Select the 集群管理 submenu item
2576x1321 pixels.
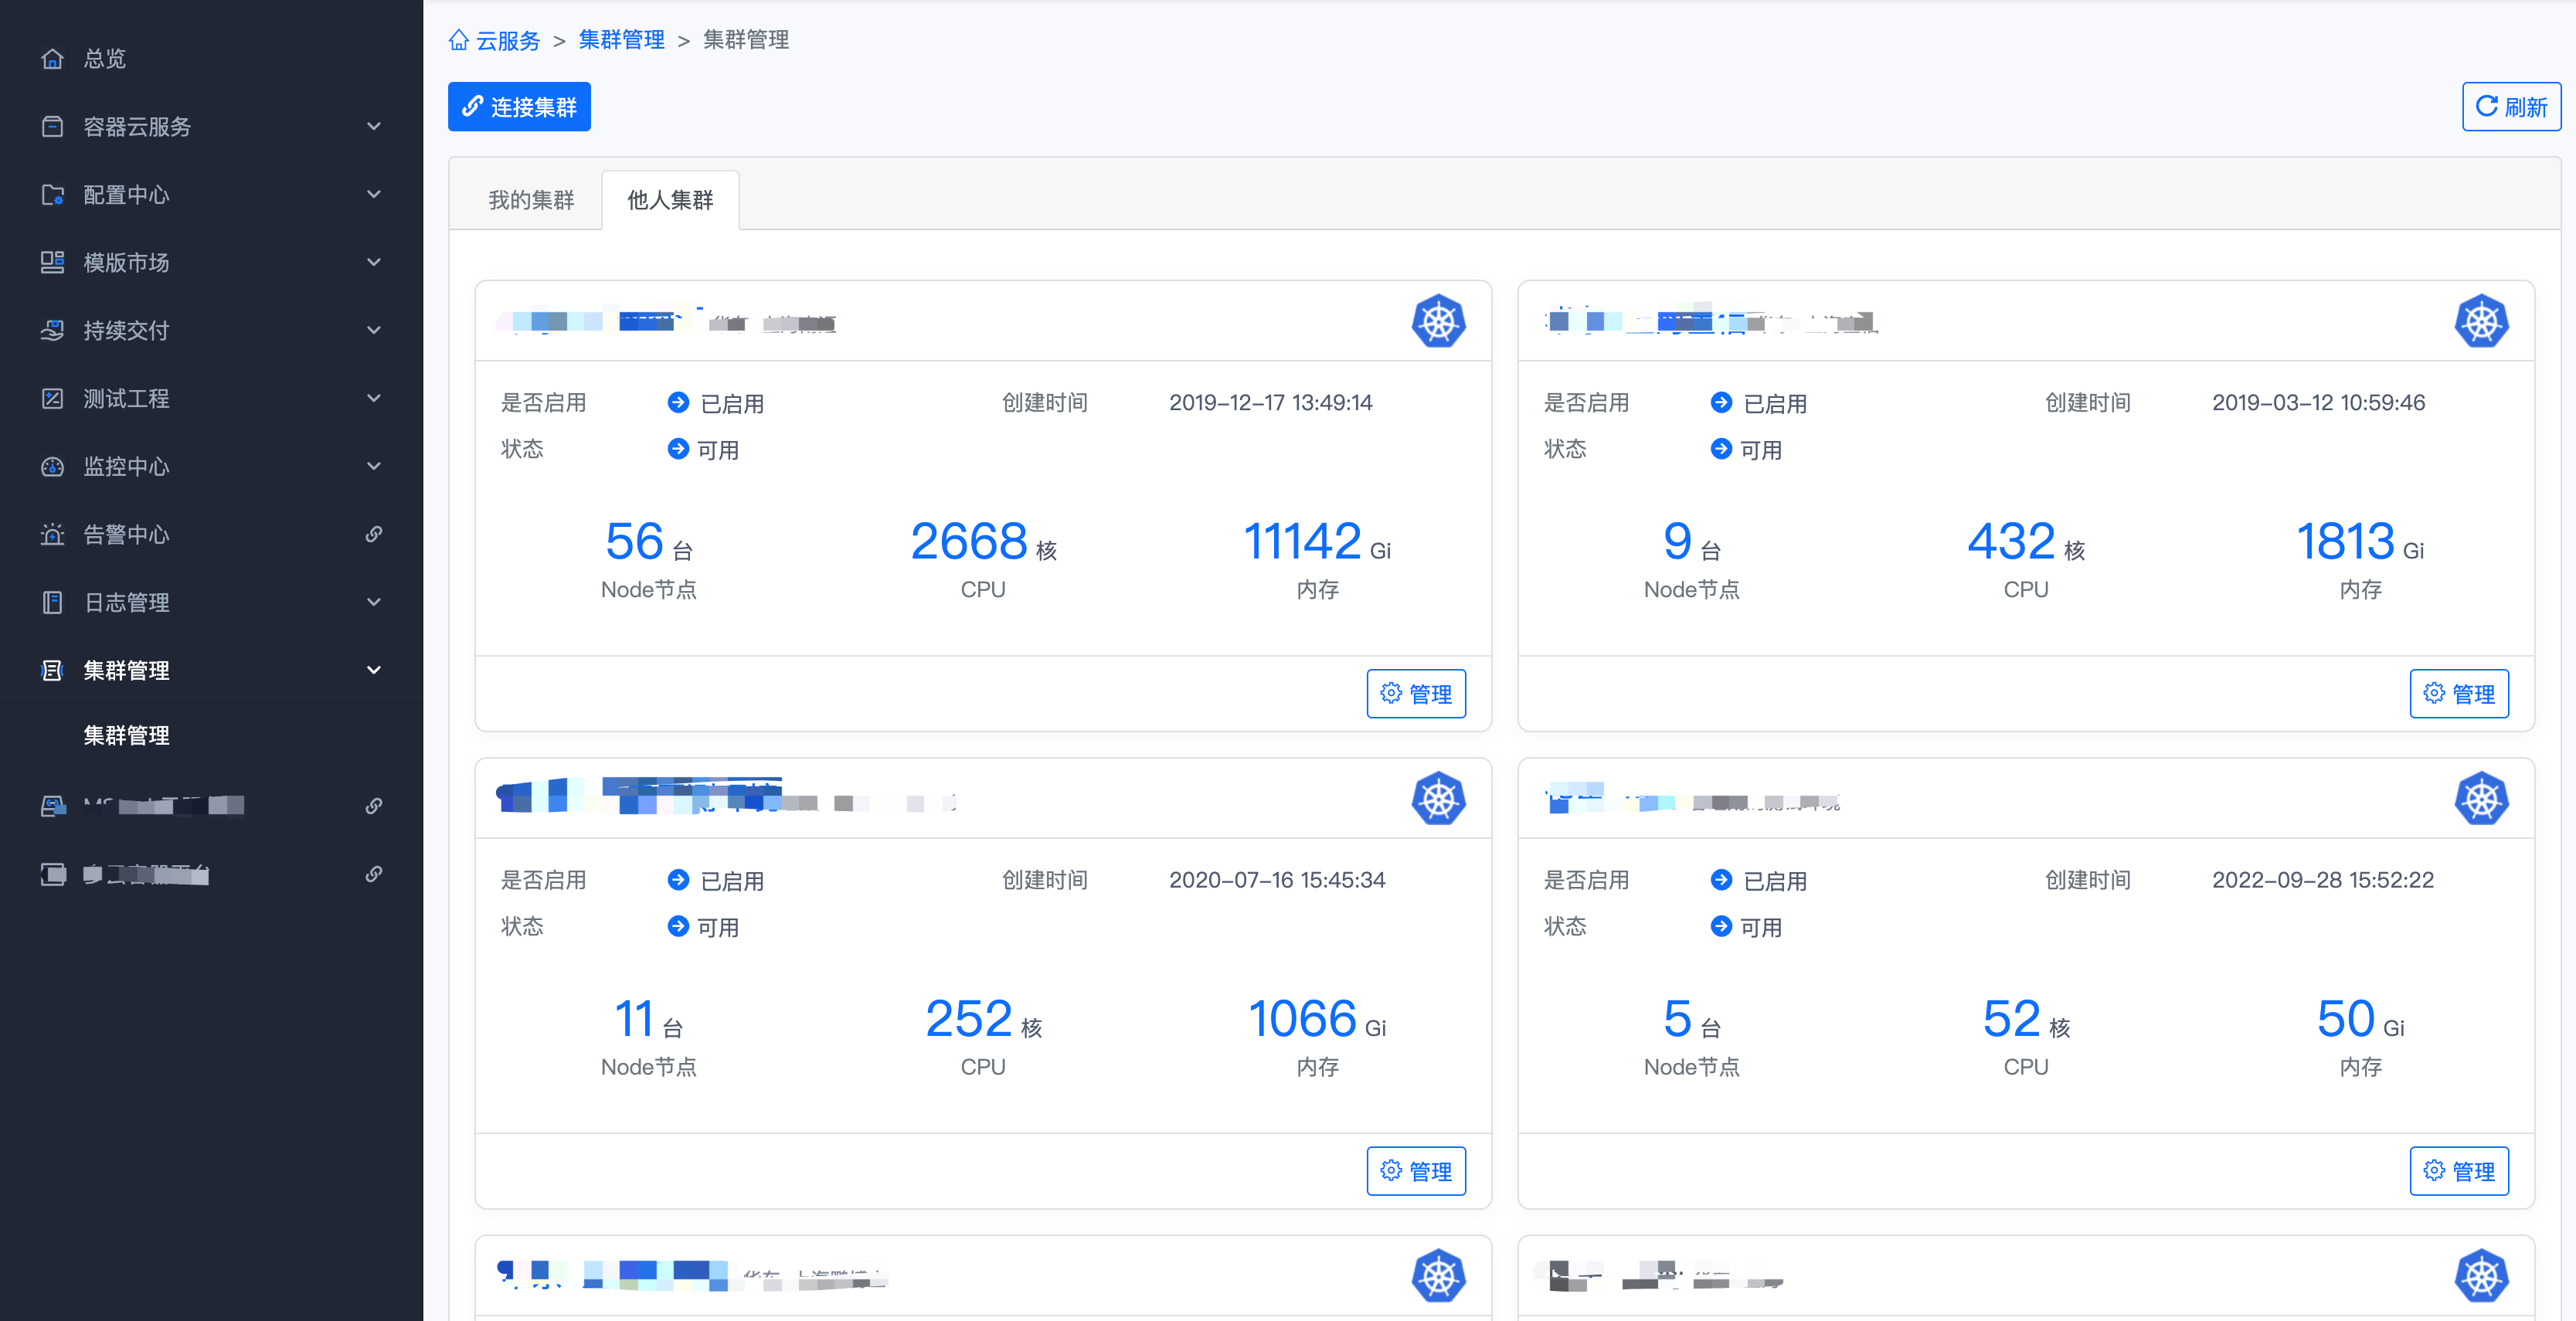[126, 736]
